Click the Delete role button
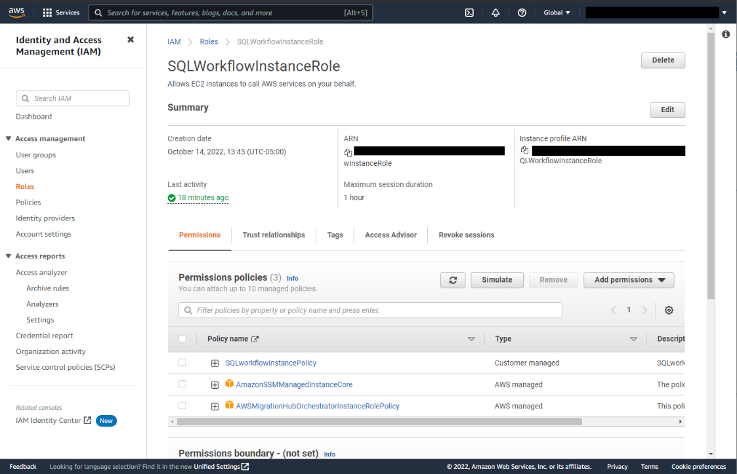The image size is (737, 474). tap(663, 60)
